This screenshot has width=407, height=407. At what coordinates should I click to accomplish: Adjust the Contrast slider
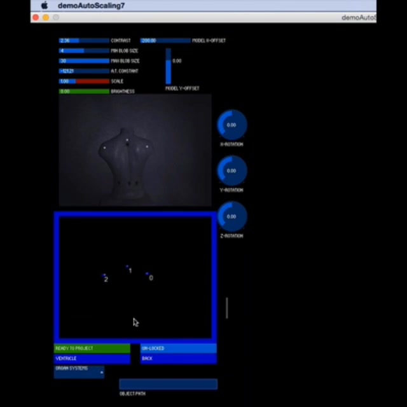84,41
